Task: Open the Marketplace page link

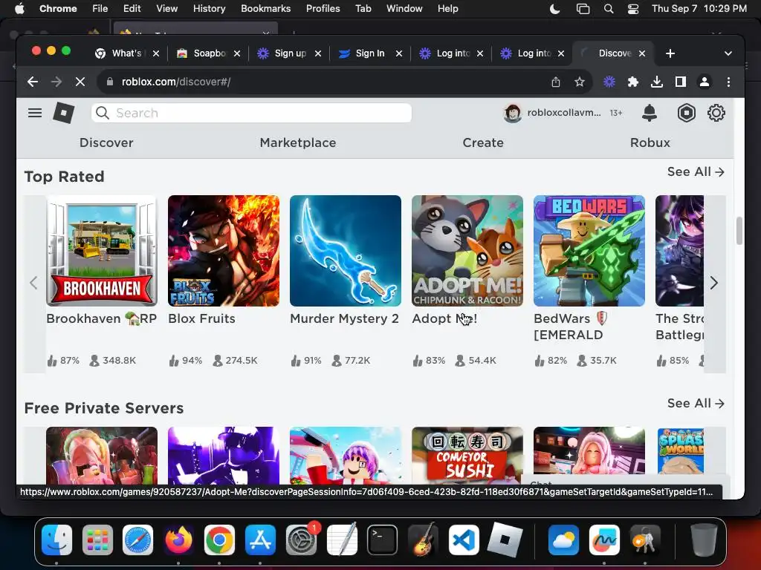Action: (x=298, y=142)
